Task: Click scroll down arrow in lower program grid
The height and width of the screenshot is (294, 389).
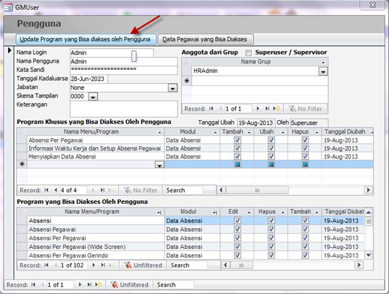Action: coord(368,255)
